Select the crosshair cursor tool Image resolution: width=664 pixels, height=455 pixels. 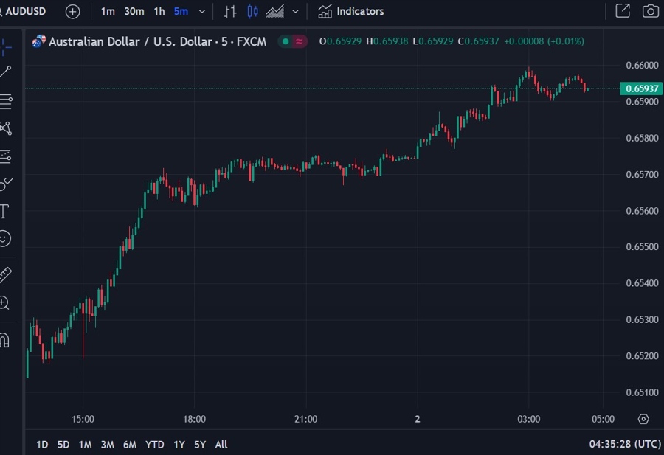tap(7, 46)
